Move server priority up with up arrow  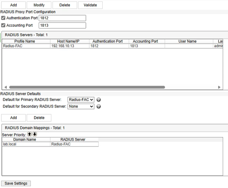(30, 134)
